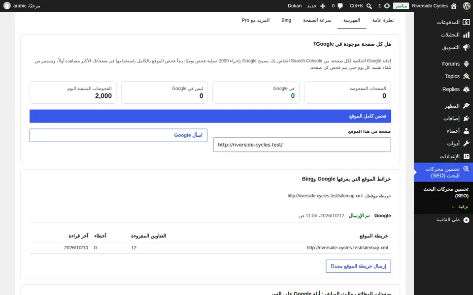The height and width of the screenshot is (295, 473).
Task: Click the آخر قراءة column header
Action: 78,236
